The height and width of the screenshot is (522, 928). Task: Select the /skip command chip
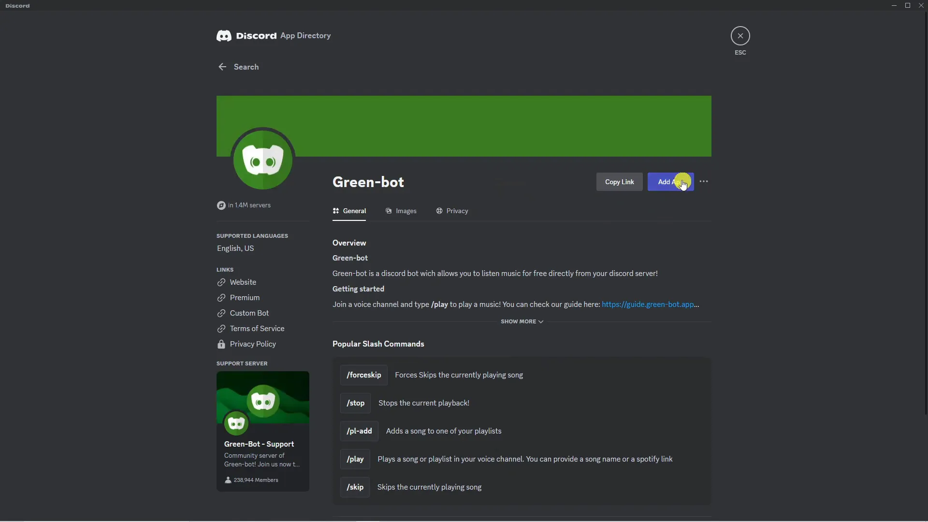[355, 487]
